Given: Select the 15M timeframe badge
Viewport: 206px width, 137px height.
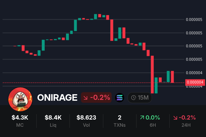Looking at the screenshot, I should click(x=140, y=98).
